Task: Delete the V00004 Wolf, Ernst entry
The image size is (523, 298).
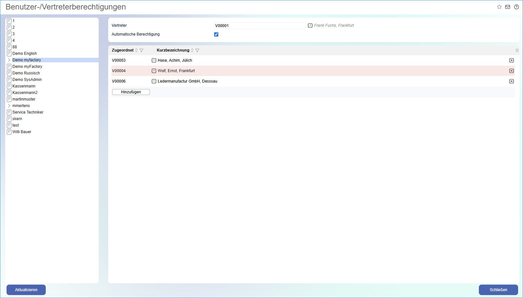Action: coord(512,71)
